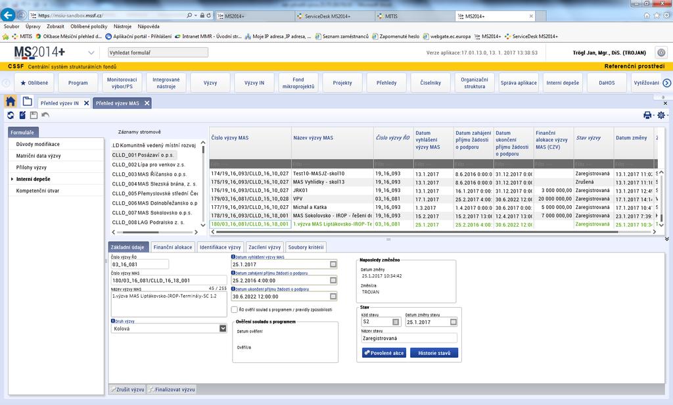The height and width of the screenshot is (405, 673).
Task: Print using the printer icon
Action: click(647, 115)
